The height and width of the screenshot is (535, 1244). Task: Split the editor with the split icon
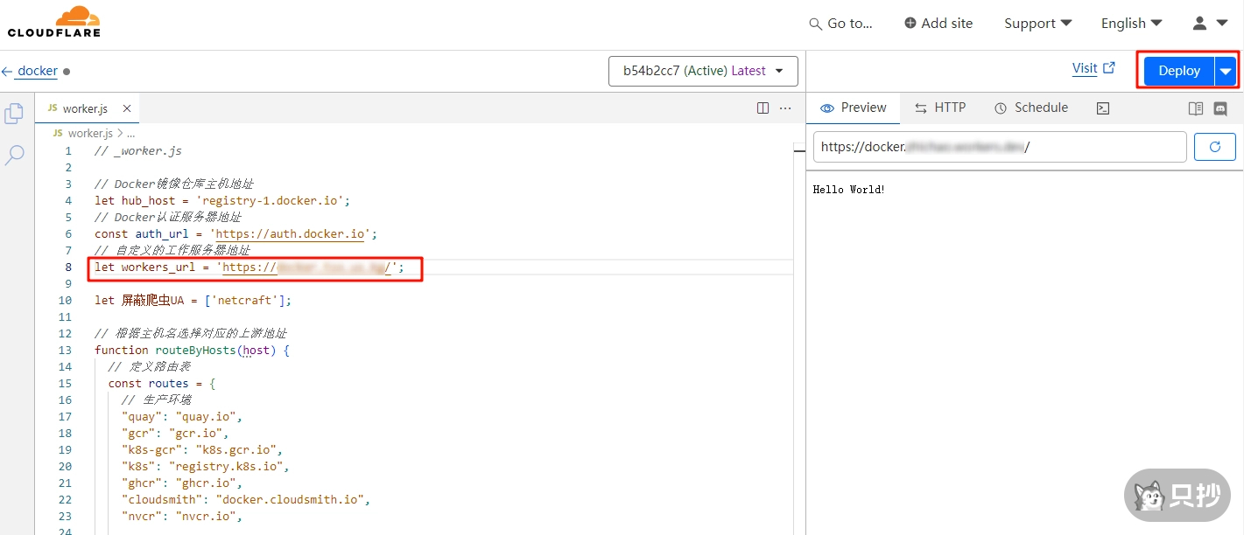[x=763, y=108]
